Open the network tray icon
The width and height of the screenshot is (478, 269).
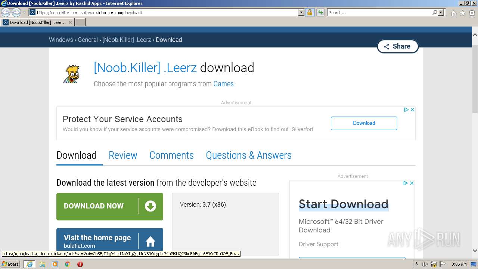pos(434,264)
